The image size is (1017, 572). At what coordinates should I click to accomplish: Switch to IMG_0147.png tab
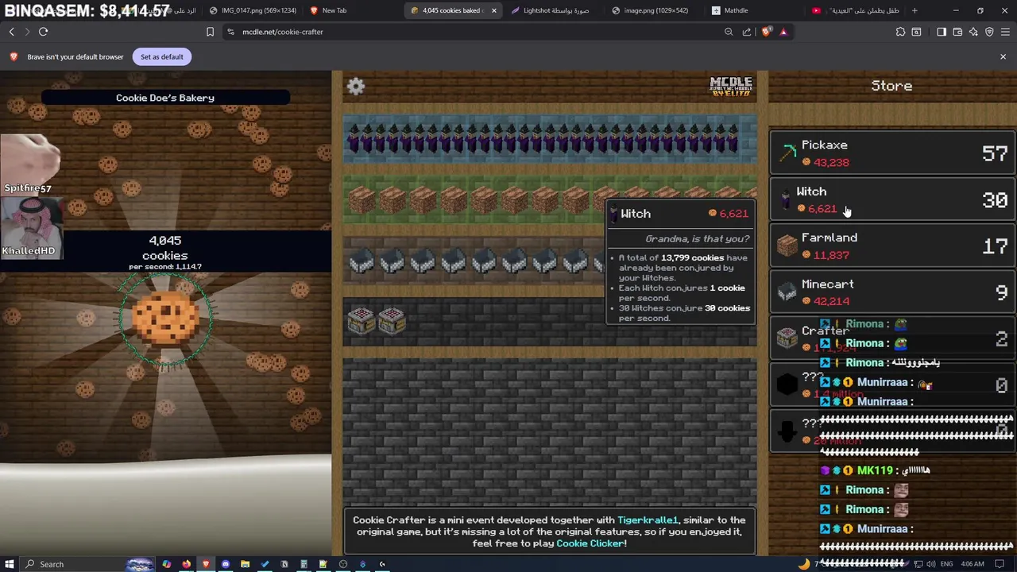tap(253, 10)
